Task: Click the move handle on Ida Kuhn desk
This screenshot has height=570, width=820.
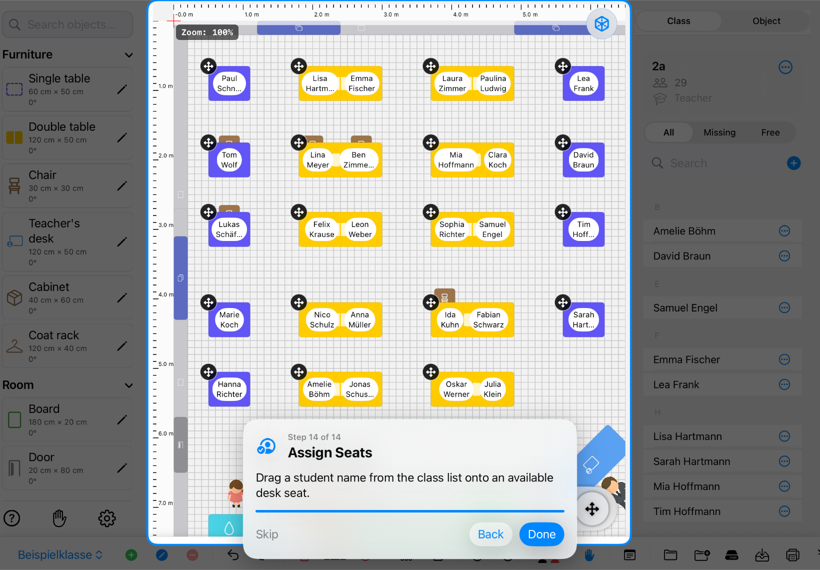Action: click(430, 302)
